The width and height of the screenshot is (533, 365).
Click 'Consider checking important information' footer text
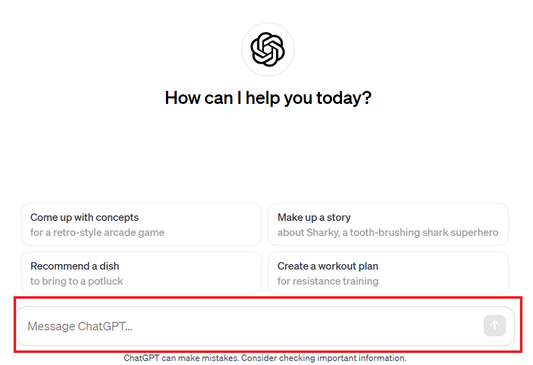click(x=323, y=358)
